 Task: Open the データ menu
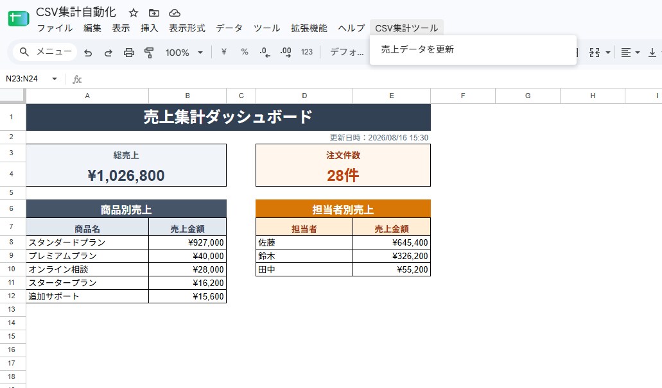pyautogui.click(x=229, y=28)
